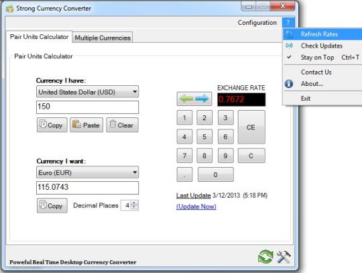The image size is (362, 273).
Task: Tap keypad digit 4
Action: (184, 137)
